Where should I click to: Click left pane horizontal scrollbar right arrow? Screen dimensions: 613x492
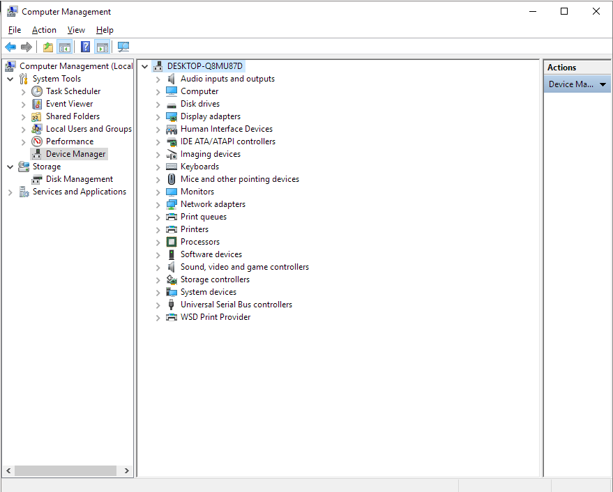pyautogui.click(x=126, y=471)
